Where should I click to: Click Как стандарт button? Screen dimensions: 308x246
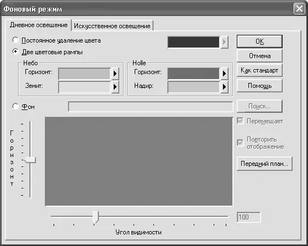[259, 70]
